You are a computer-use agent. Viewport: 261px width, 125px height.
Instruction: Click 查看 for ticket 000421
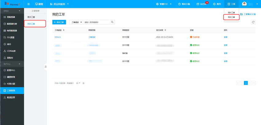point(226,37)
